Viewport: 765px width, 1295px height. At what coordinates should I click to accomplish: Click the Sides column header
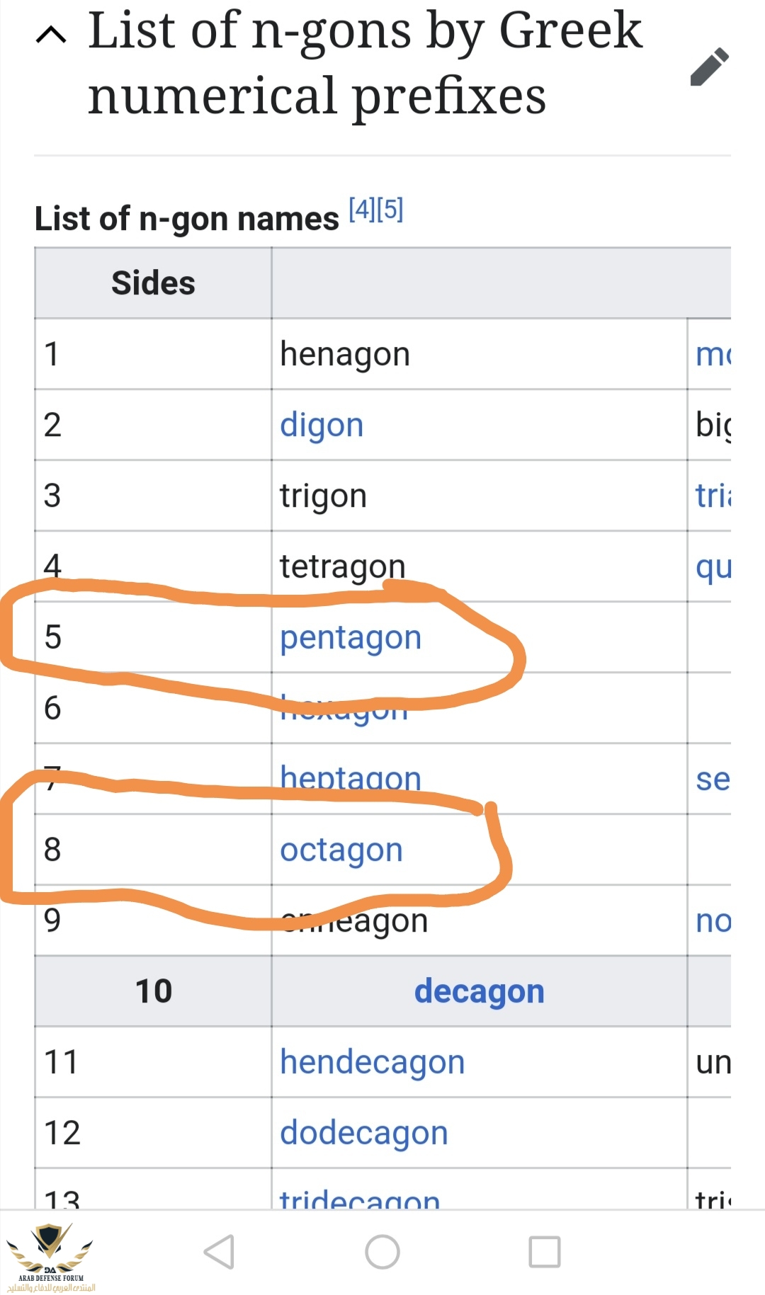(x=153, y=283)
